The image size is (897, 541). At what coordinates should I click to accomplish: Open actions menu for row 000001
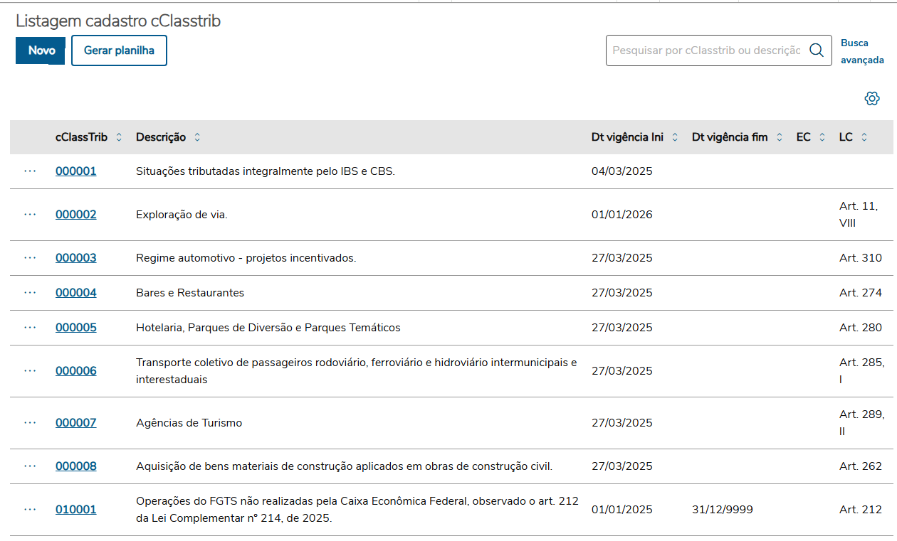pyautogui.click(x=30, y=171)
